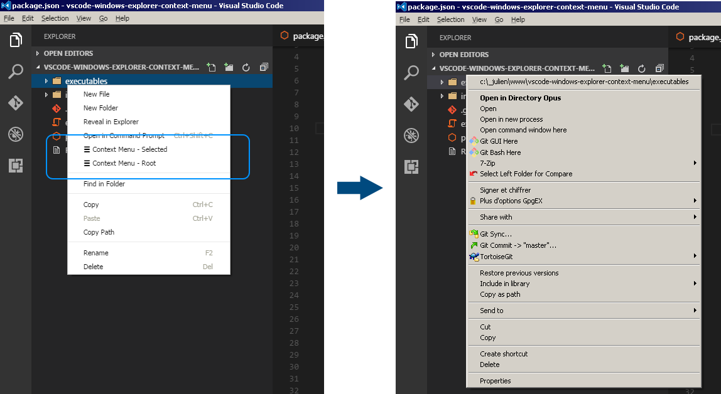The image size is (721, 394).
Task: Click Plus d'options GpgEX lock icon entry
Action: coord(584,201)
